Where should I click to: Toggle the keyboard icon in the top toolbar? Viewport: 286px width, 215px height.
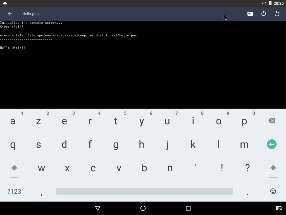(250, 14)
